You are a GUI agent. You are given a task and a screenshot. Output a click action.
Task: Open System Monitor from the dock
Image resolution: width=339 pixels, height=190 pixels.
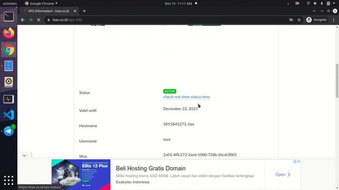click(8, 99)
